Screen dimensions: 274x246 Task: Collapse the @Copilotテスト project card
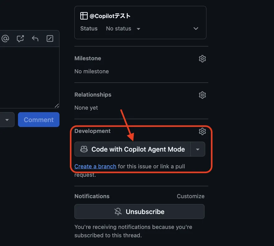(x=196, y=28)
